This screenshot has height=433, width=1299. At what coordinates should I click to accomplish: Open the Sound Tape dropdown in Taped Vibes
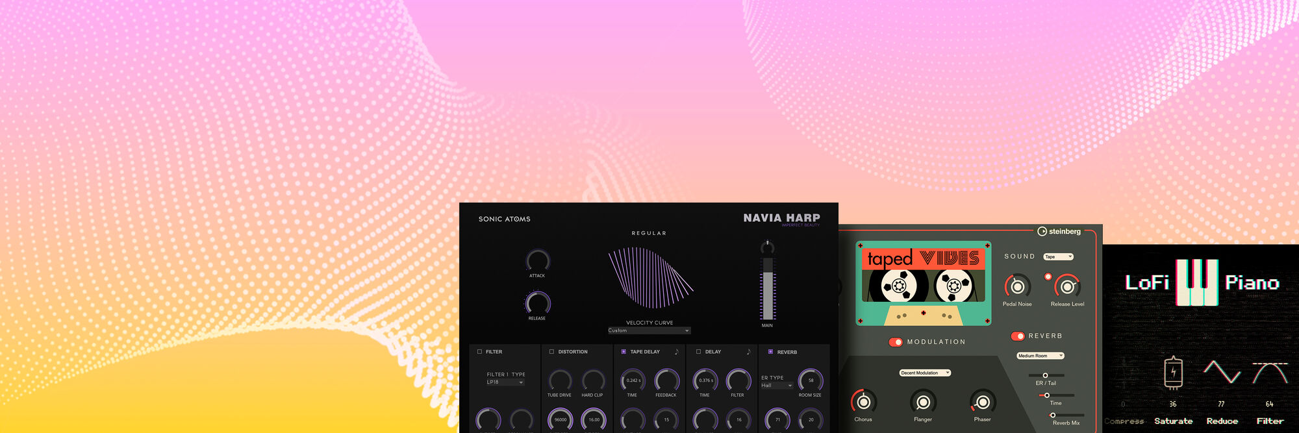[x=1059, y=257]
